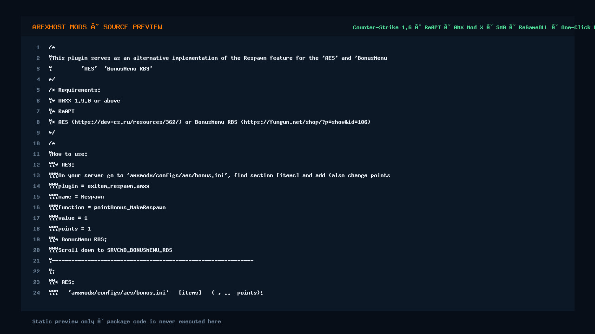Click the line 'name = Respawn'
Viewport: 595px width, 334px height.
76,197
